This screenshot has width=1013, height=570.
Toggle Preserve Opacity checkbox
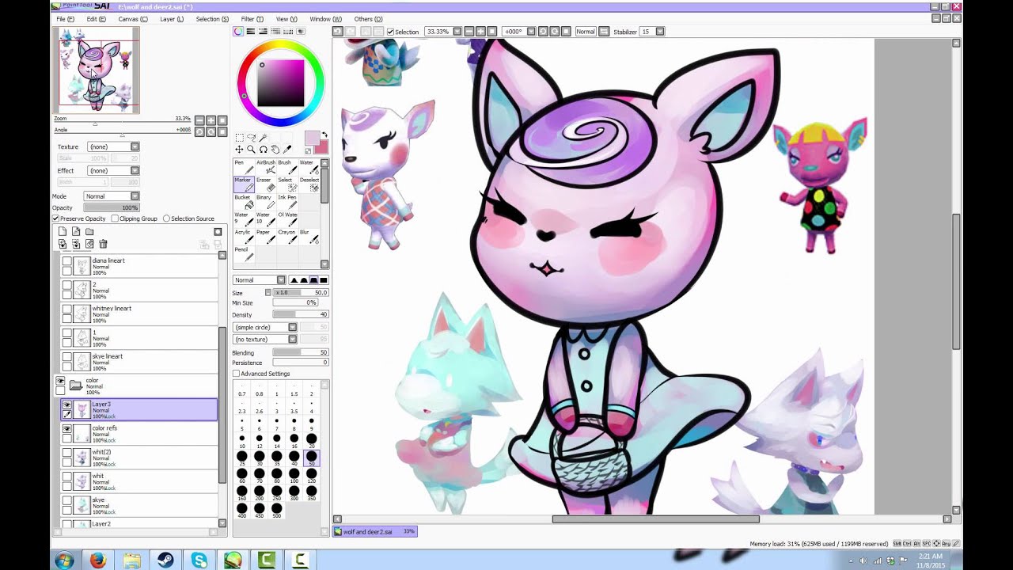click(x=56, y=218)
